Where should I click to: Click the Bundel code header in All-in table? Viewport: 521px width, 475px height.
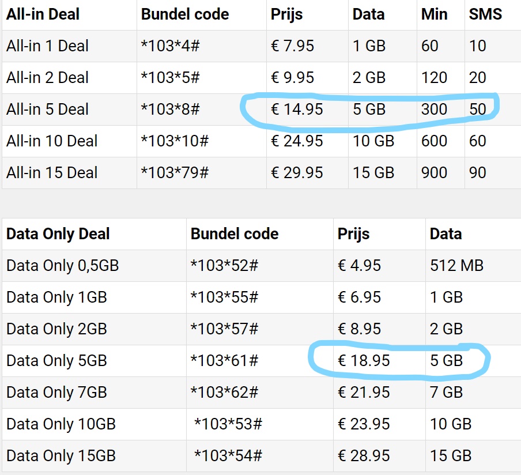click(x=185, y=14)
